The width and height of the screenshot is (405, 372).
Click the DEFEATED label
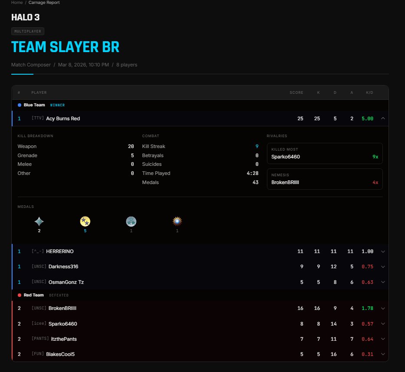pyautogui.click(x=59, y=295)
